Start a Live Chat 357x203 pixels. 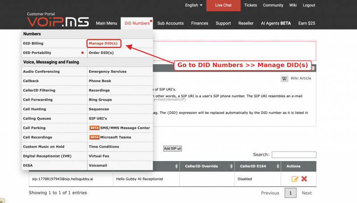224,5
